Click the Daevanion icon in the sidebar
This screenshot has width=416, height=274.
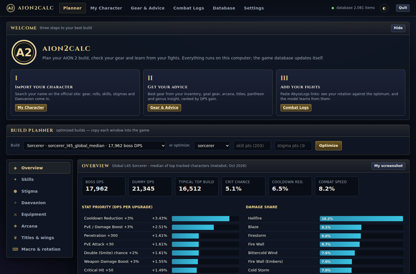pyautogui.click(x=15, y=203)
